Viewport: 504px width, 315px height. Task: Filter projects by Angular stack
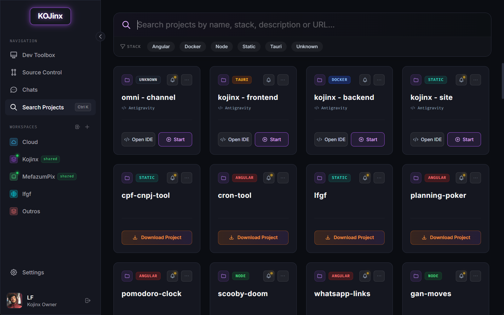coord(161,47)
